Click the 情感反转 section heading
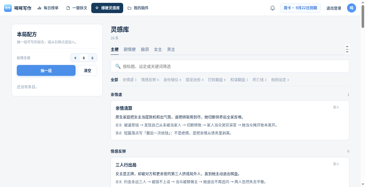365x187 pixels. coord(118,151)
